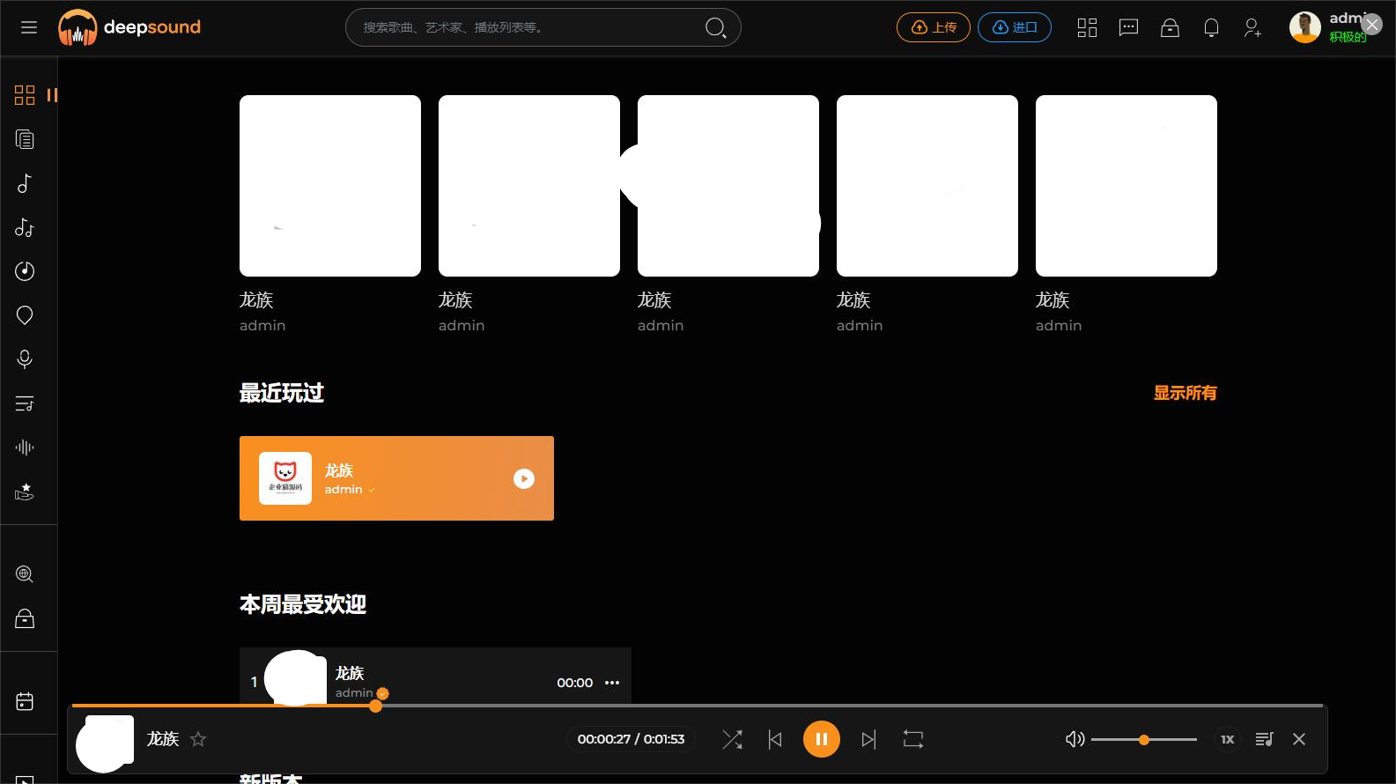Click the 本周最受欢迎 section heading
Screen dimensions: 1396x784
pyautogui.click(x=303, y=604)
